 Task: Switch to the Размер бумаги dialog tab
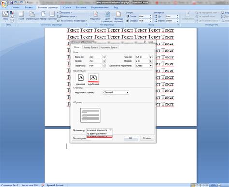tap(91, 47)
